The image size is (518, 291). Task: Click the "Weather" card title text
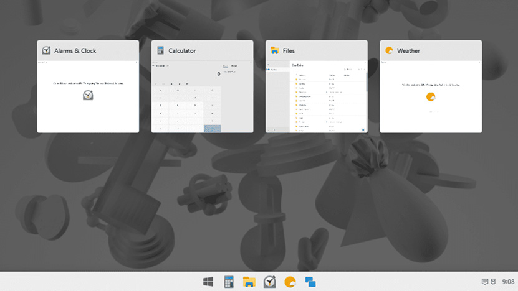click(408, 51)
